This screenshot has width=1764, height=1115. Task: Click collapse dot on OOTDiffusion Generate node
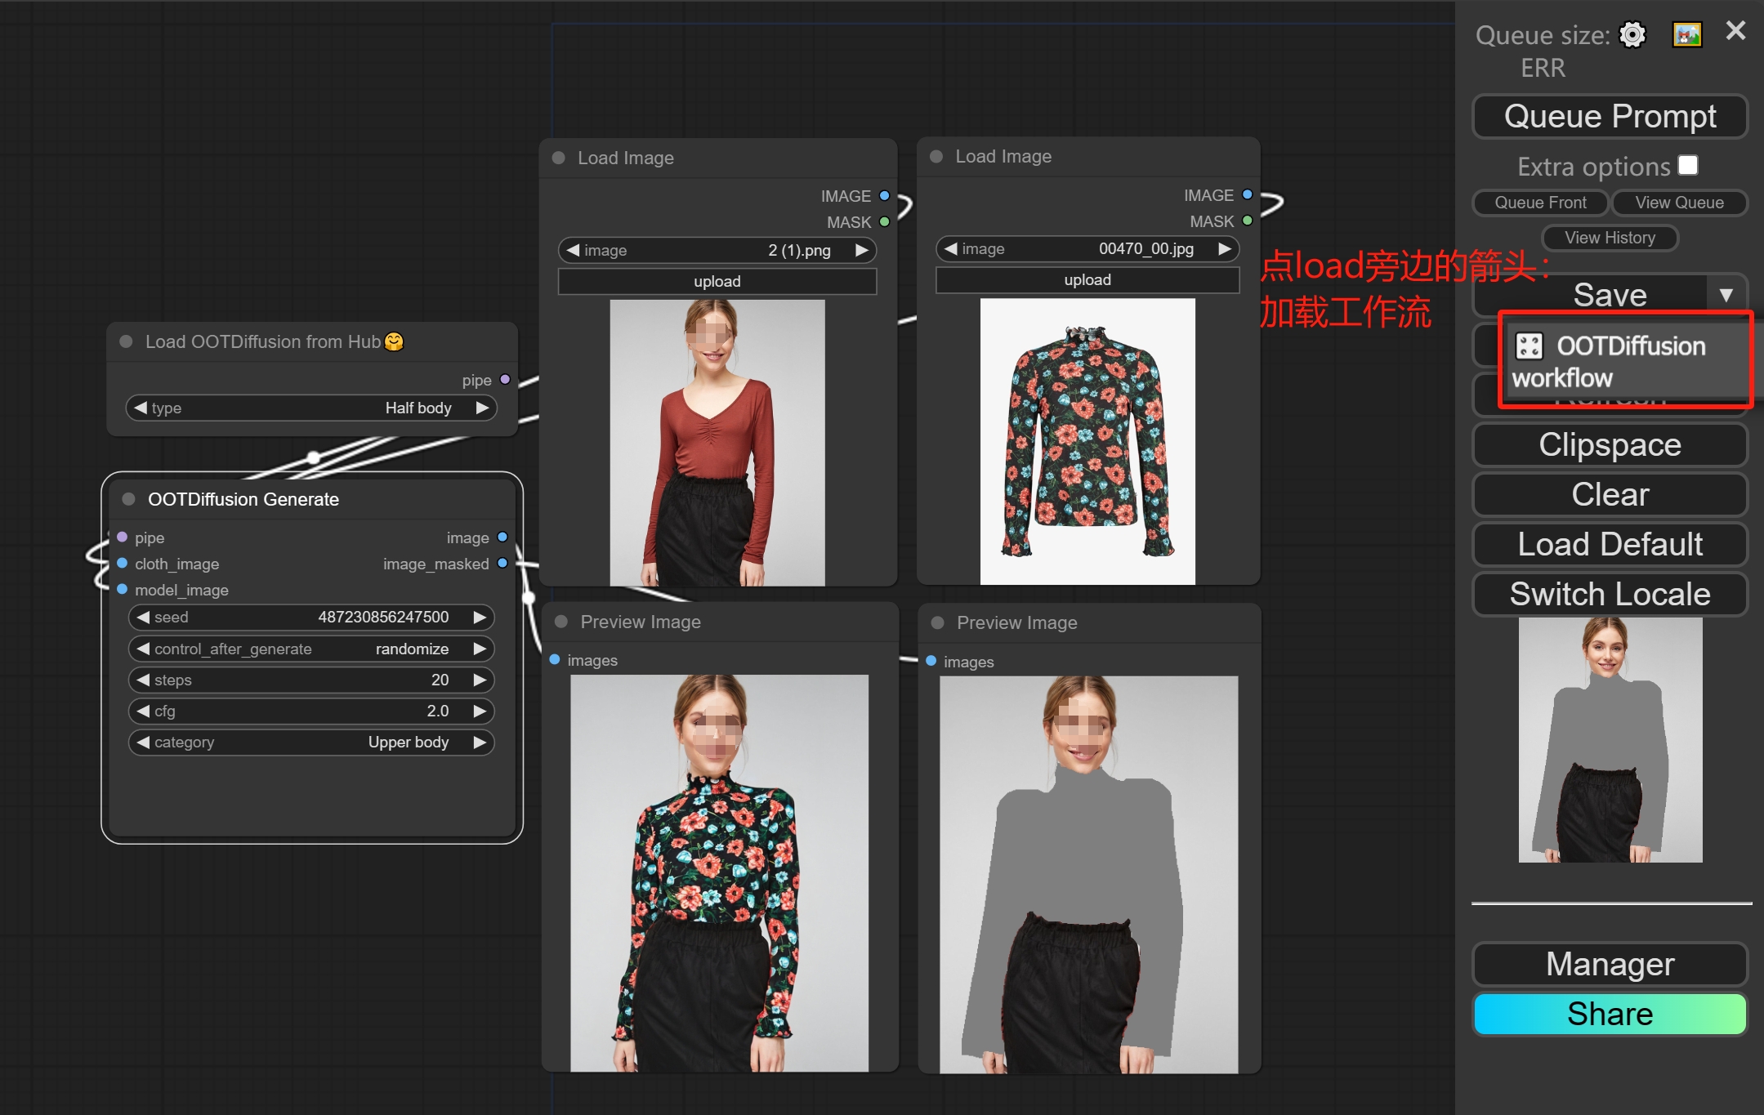128,499
